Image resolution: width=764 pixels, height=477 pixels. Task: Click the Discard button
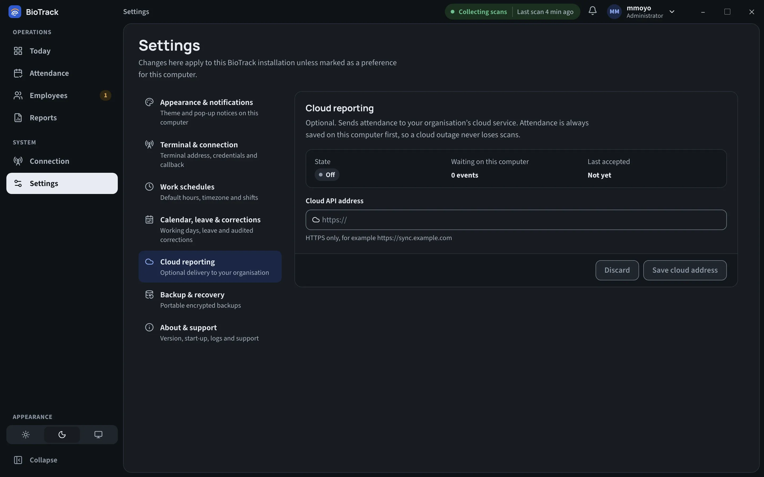pyautogui.click(x=617, y=270)
